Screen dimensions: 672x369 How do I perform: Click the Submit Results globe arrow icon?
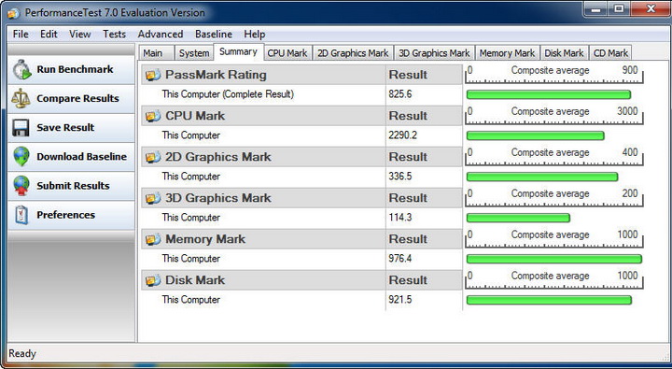coord(21,186)
